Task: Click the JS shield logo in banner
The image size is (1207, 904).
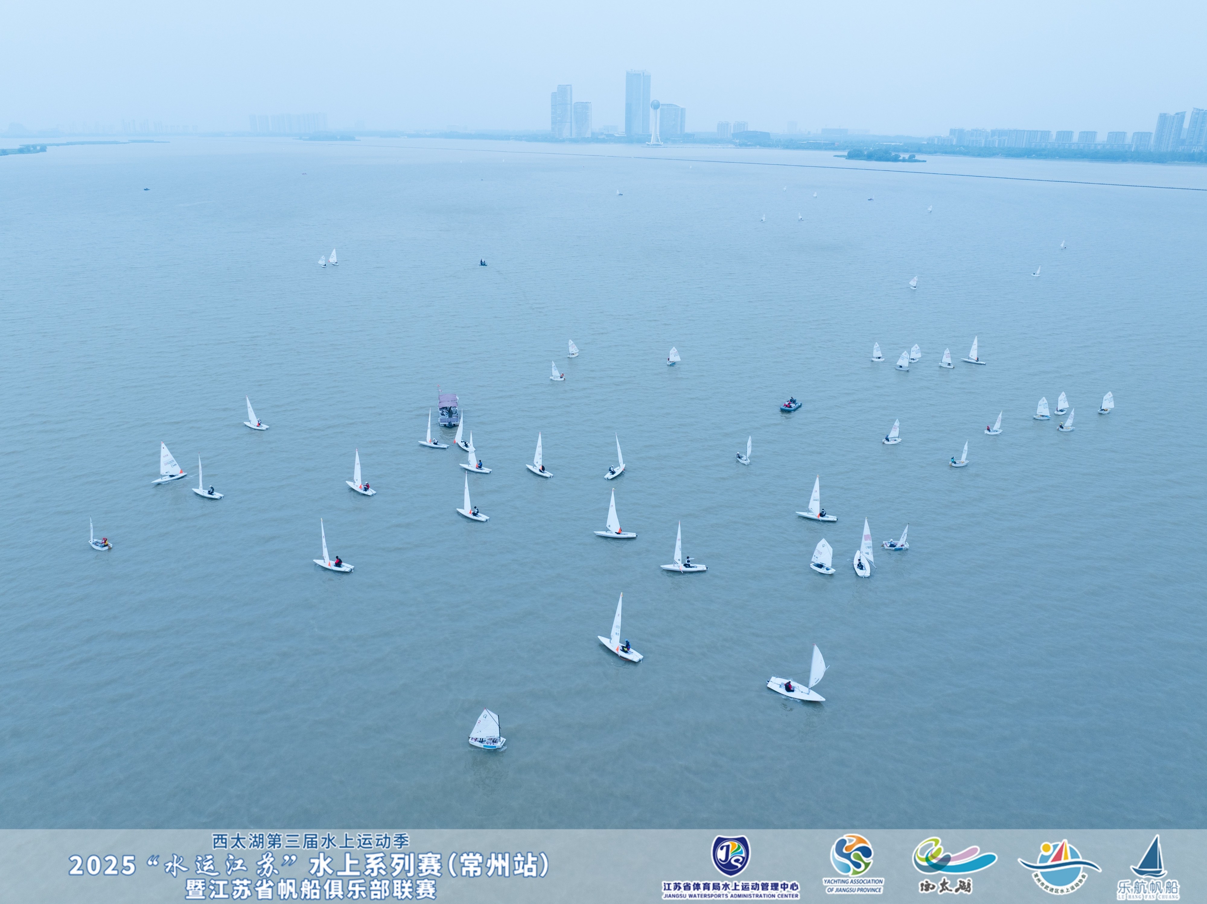Action: [731, 855]
